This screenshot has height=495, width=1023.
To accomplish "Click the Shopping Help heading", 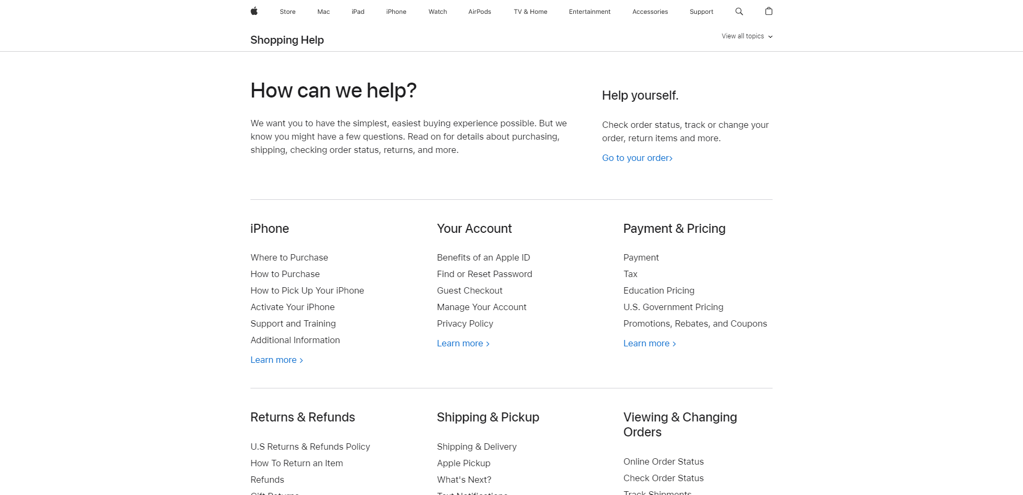I will pos(287,40).
